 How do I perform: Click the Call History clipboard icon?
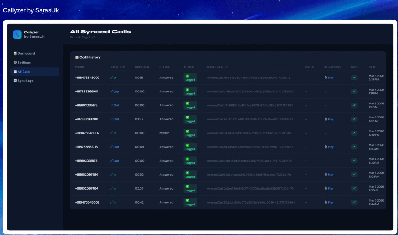tap(77, 57)
